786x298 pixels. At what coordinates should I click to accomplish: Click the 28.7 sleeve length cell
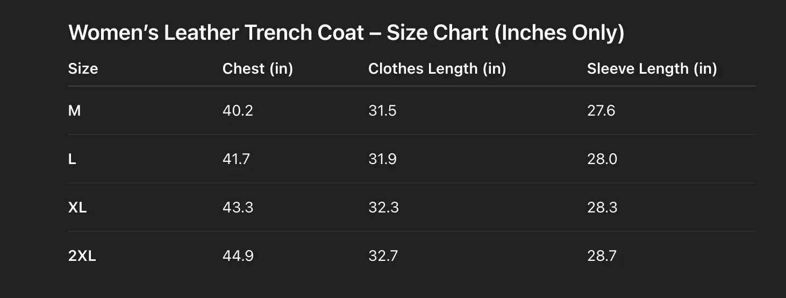pos(602,256)
